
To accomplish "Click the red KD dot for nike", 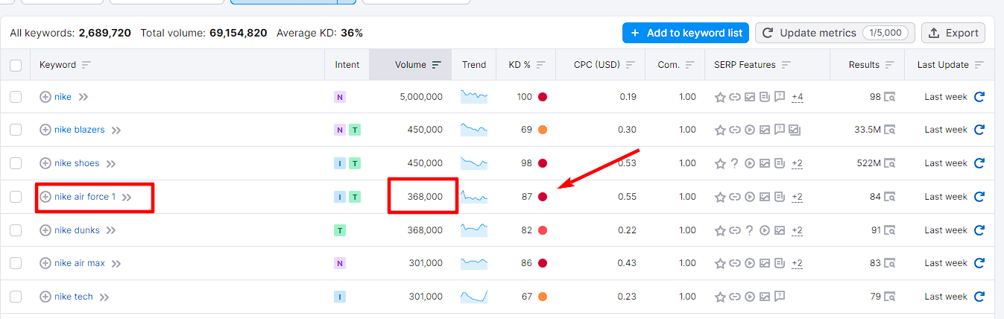I will point(543,97).
